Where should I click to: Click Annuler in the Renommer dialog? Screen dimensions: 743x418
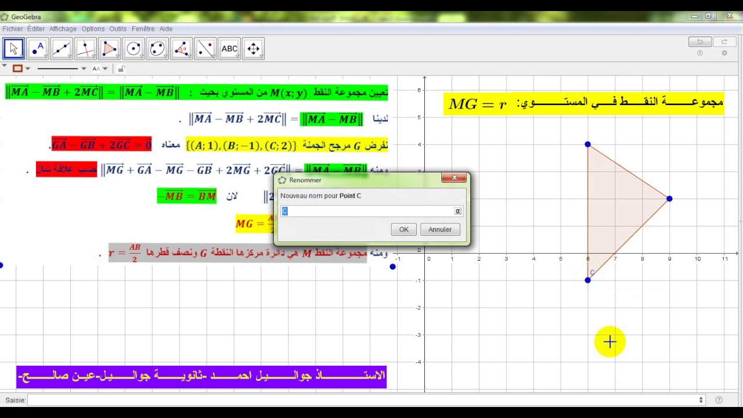tap(440, 229)
